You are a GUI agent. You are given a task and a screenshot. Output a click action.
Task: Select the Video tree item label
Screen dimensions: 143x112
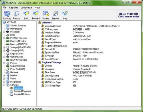tap(13, 79)
